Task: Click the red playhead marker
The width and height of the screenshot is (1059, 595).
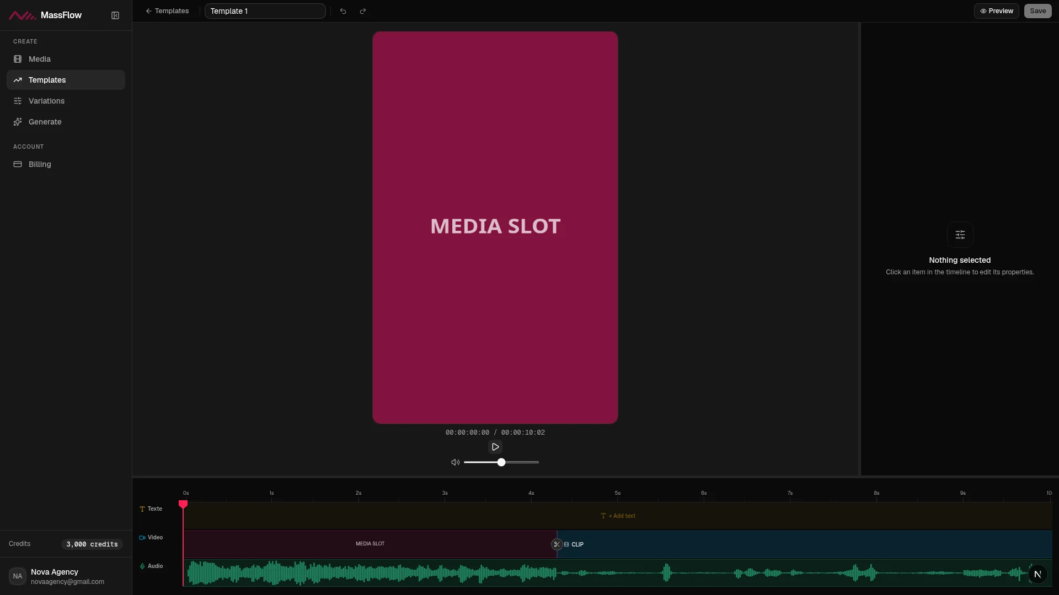Action: [183, 504]
